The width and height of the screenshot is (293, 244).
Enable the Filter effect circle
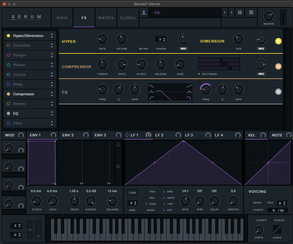coord(8,123)
